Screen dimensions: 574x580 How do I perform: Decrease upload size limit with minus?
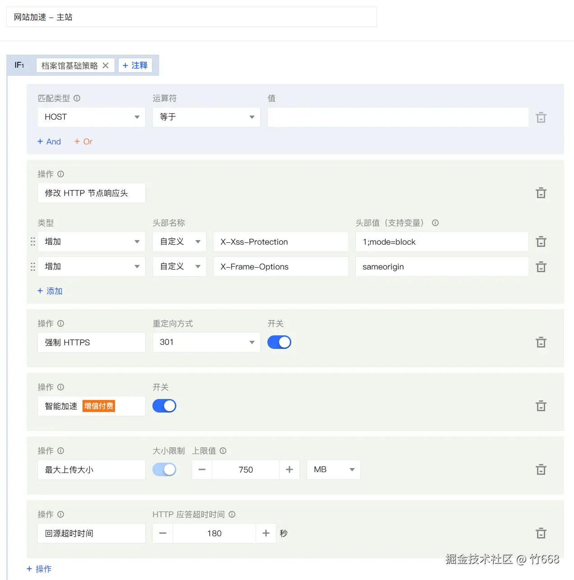(202, 469)
